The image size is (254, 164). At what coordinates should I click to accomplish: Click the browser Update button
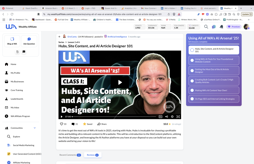[247, 14]
